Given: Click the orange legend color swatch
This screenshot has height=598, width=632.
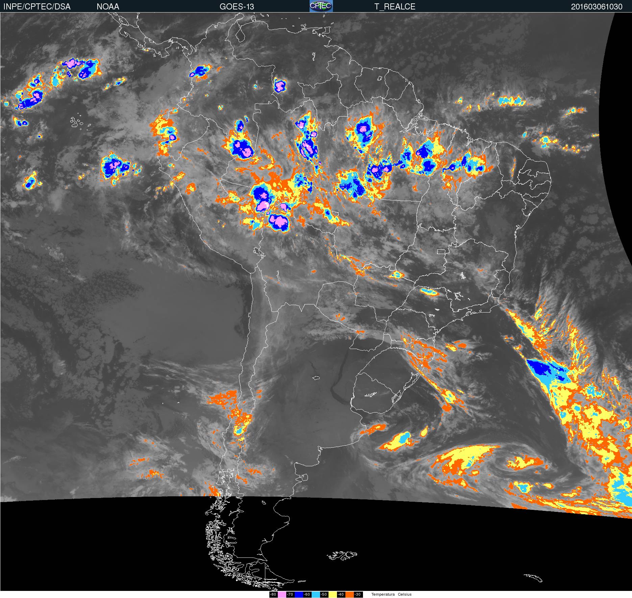Looking at the screenshot, I should pyautogui.click(x=349, y=594).
